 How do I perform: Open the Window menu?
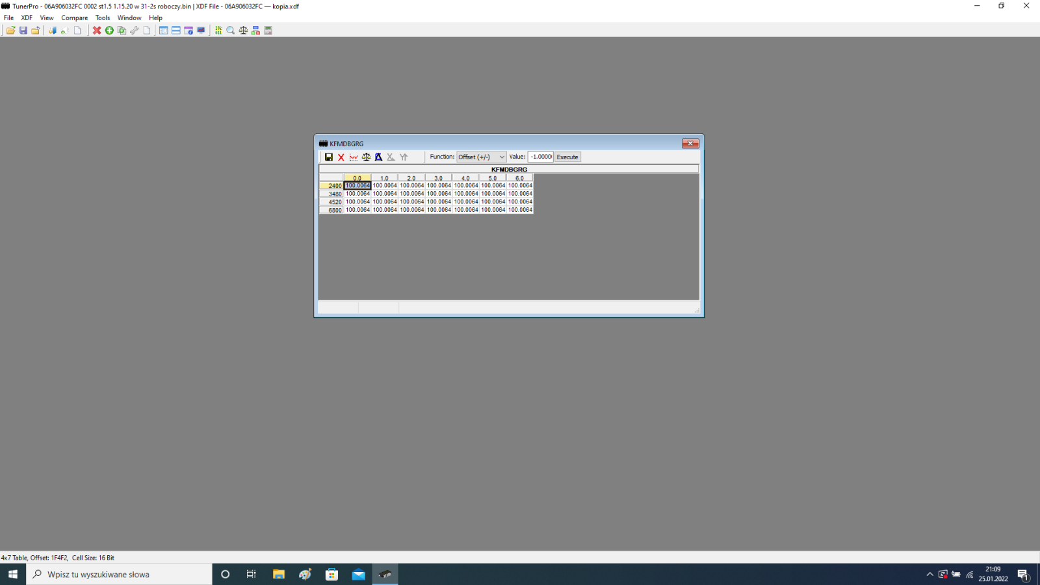pyautogui.click(x=129, y=18)
